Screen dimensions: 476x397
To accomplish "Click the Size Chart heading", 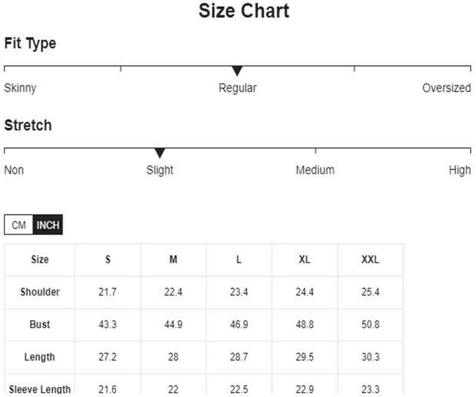I will 244,11.
